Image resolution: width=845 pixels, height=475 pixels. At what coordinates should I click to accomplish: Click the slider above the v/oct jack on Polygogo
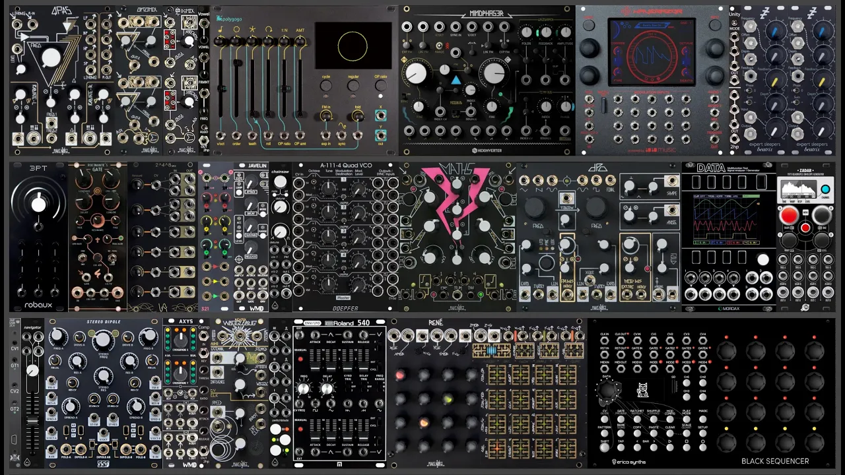pos(220,88)
